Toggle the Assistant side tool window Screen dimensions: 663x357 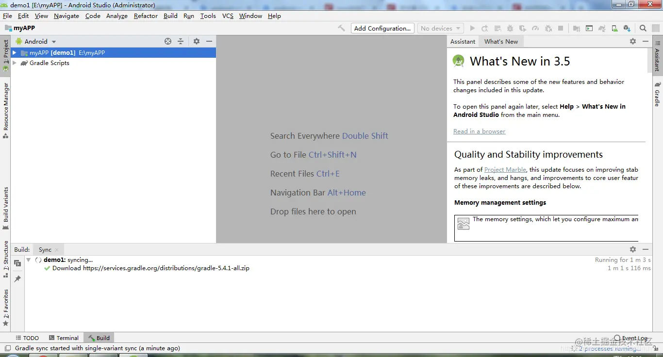tap(658, 55)
